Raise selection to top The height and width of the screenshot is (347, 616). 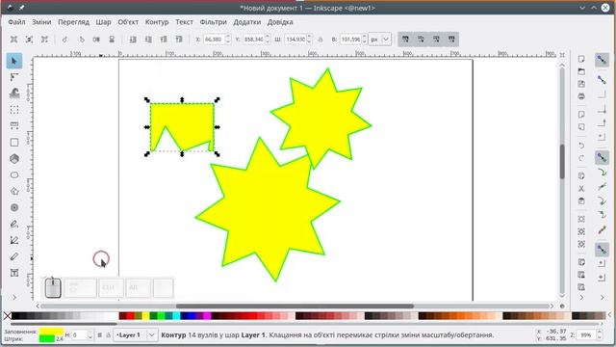click(x=179, y=39)
